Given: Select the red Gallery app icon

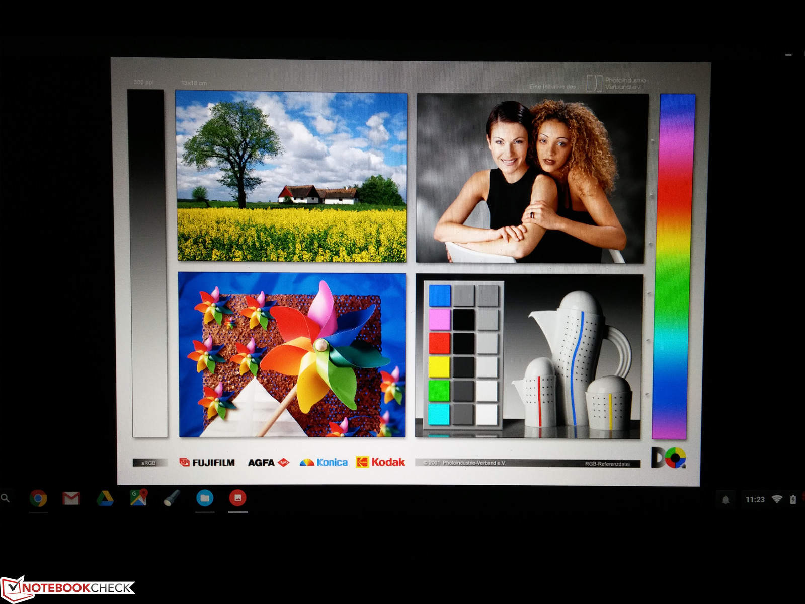Looking at the screenshot, I should [238, 498].
